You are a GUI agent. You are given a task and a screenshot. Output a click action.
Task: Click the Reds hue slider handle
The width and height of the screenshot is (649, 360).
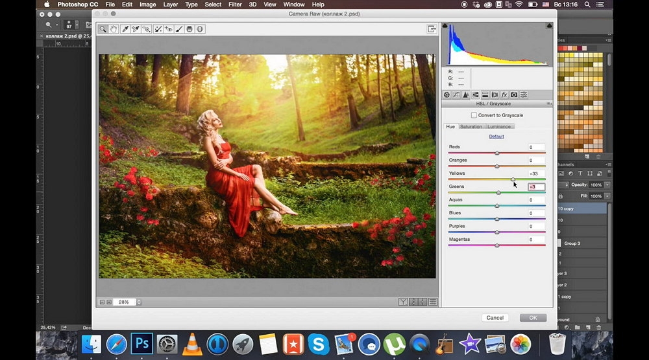click(496, 153)
